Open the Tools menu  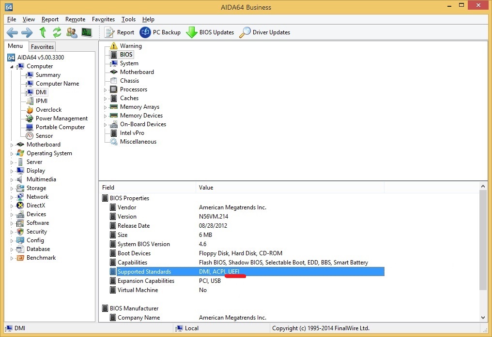[128, 19]
